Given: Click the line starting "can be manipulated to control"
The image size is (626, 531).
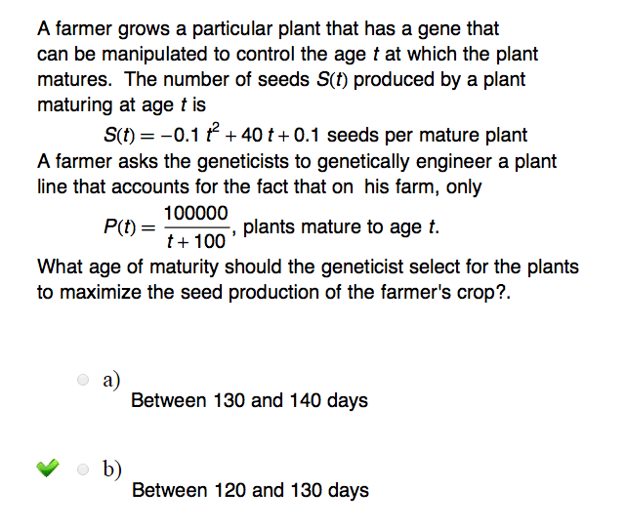Looking at the screenshot, I should click(x=287, y=55).
